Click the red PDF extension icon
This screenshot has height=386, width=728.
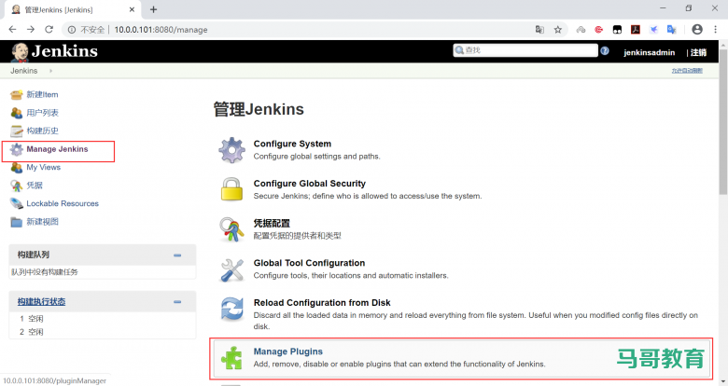click(636, 30)
